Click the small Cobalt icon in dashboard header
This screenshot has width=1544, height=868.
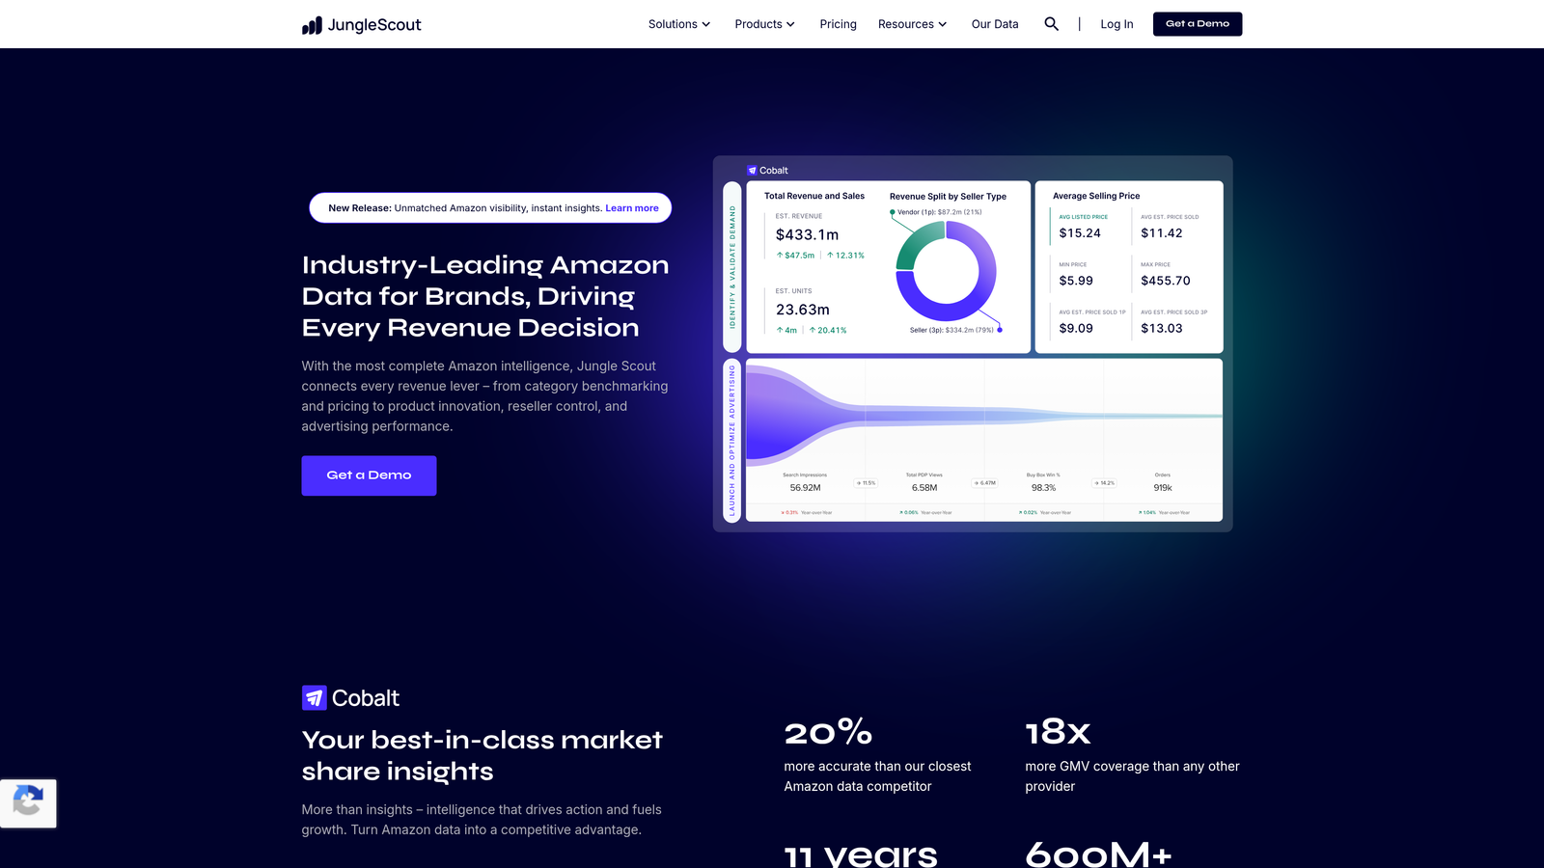coord(752,171)
